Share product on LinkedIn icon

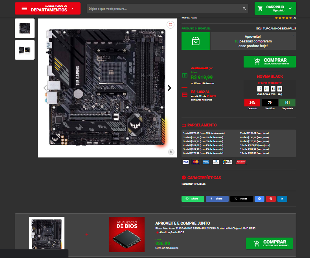(x=282, y=199)
